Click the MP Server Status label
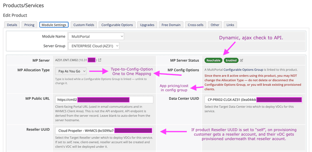 click(184, 60)
